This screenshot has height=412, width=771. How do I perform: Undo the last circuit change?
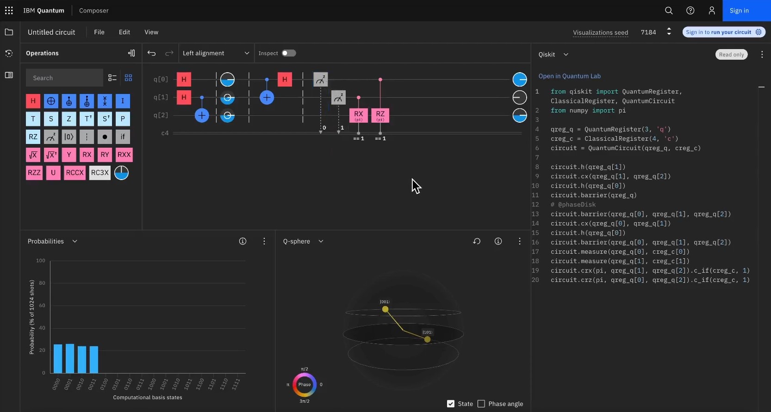(151, 53)
